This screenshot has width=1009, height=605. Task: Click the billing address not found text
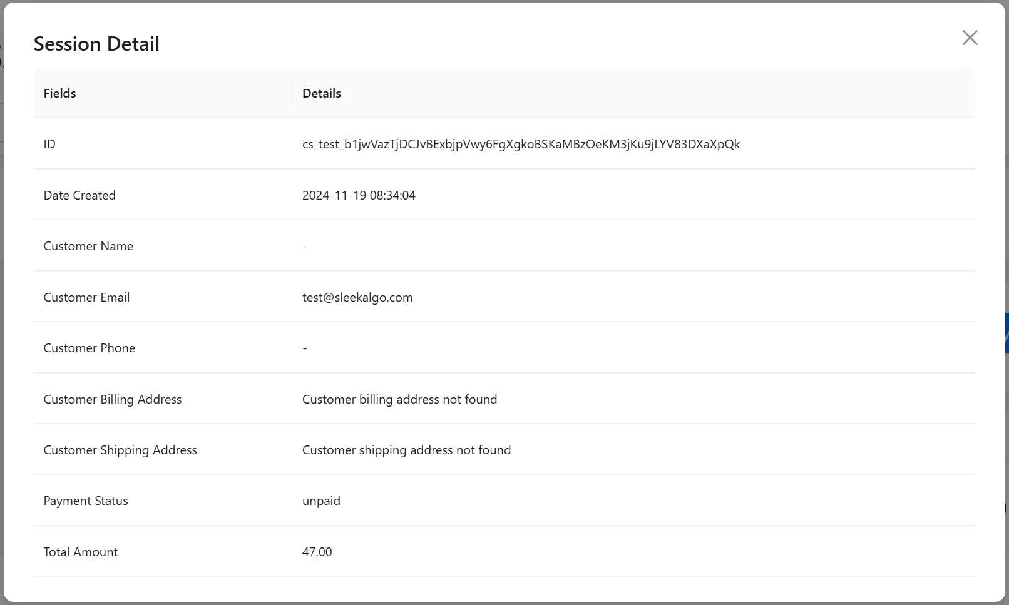(399, 399)
